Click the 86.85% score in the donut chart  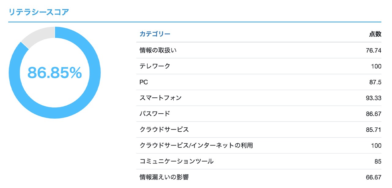55,73
